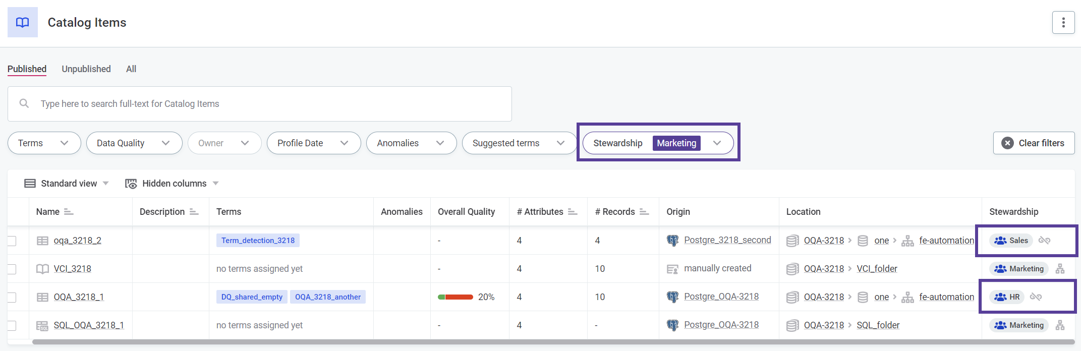Image resolution: width=1081 pixels, height=351 pixels.
Task: Check the box for SQL_OQA_3218_1 row
Action: 12,326
